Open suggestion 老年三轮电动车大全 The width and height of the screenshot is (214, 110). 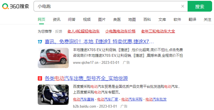(158, 31)
